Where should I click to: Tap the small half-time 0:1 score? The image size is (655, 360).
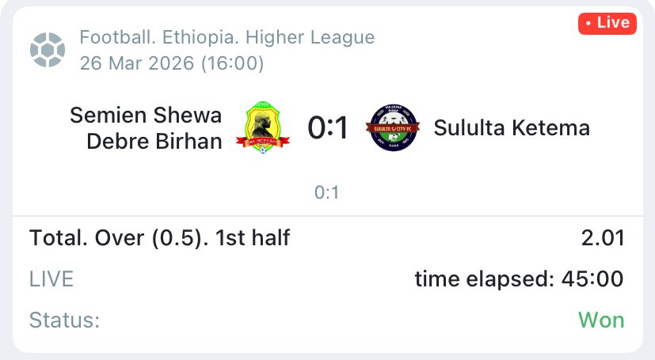[x=327, y=192]
